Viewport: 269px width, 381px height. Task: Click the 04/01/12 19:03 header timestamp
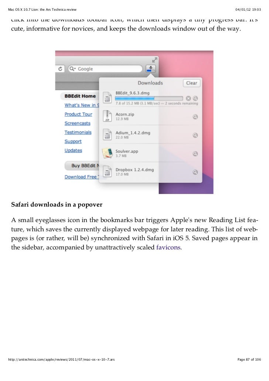(248, 10)
